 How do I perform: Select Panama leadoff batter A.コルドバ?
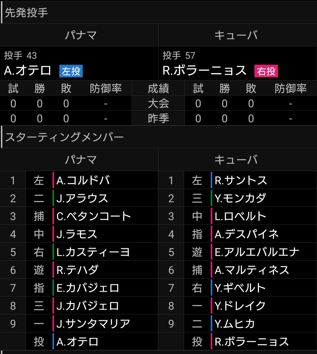click(83, 180)
